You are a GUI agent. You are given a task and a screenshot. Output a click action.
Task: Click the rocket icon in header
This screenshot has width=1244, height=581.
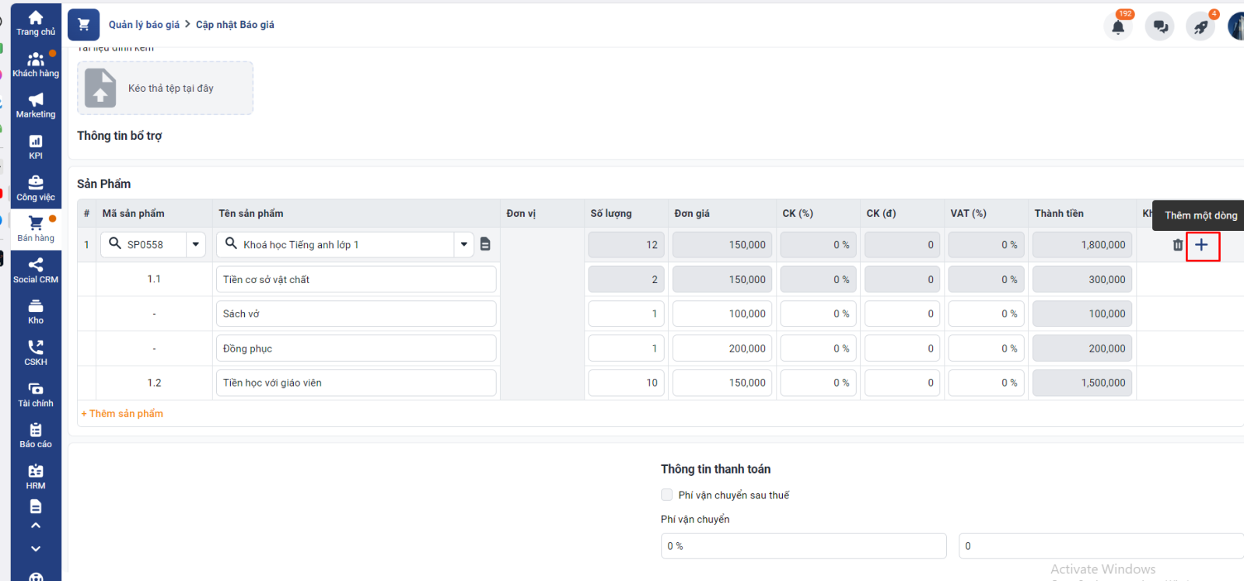pos(1200,27)
